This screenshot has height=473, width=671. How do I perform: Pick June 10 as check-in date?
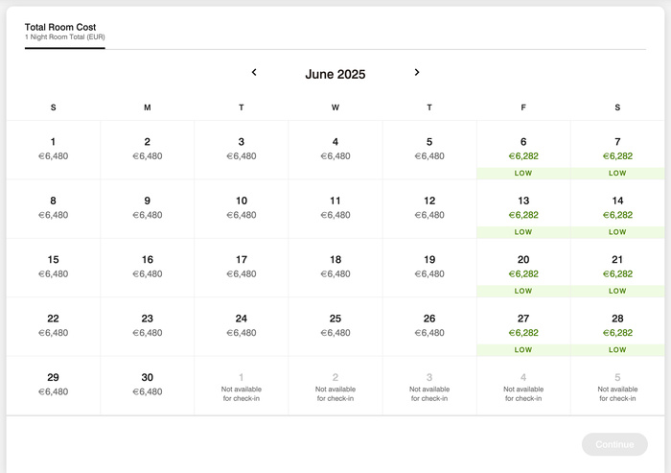(242, 208)
